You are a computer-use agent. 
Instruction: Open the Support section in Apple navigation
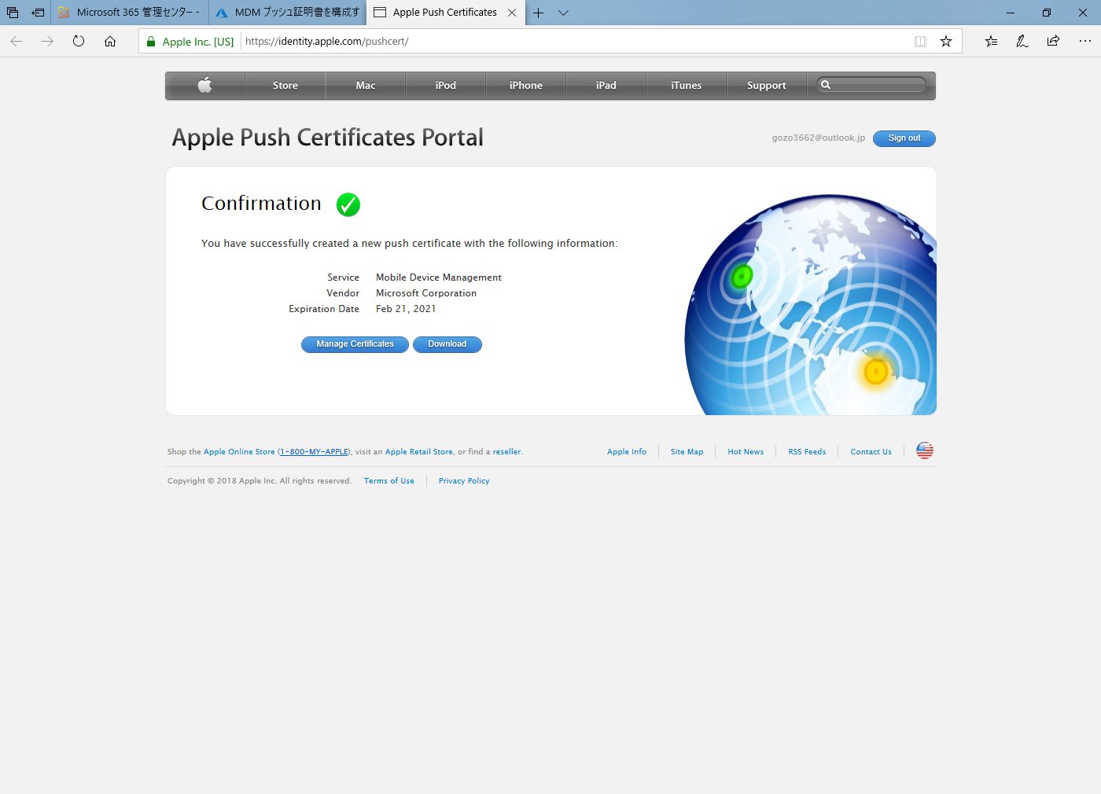point(765,85)
